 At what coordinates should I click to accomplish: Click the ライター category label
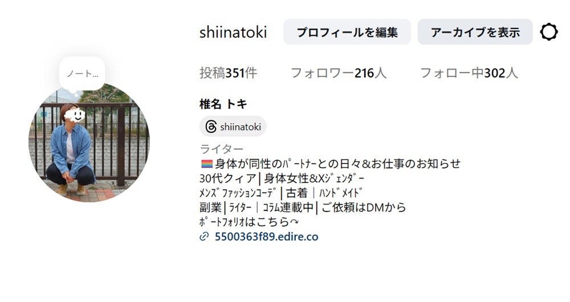pyautogui.click(x=222, y=149)
